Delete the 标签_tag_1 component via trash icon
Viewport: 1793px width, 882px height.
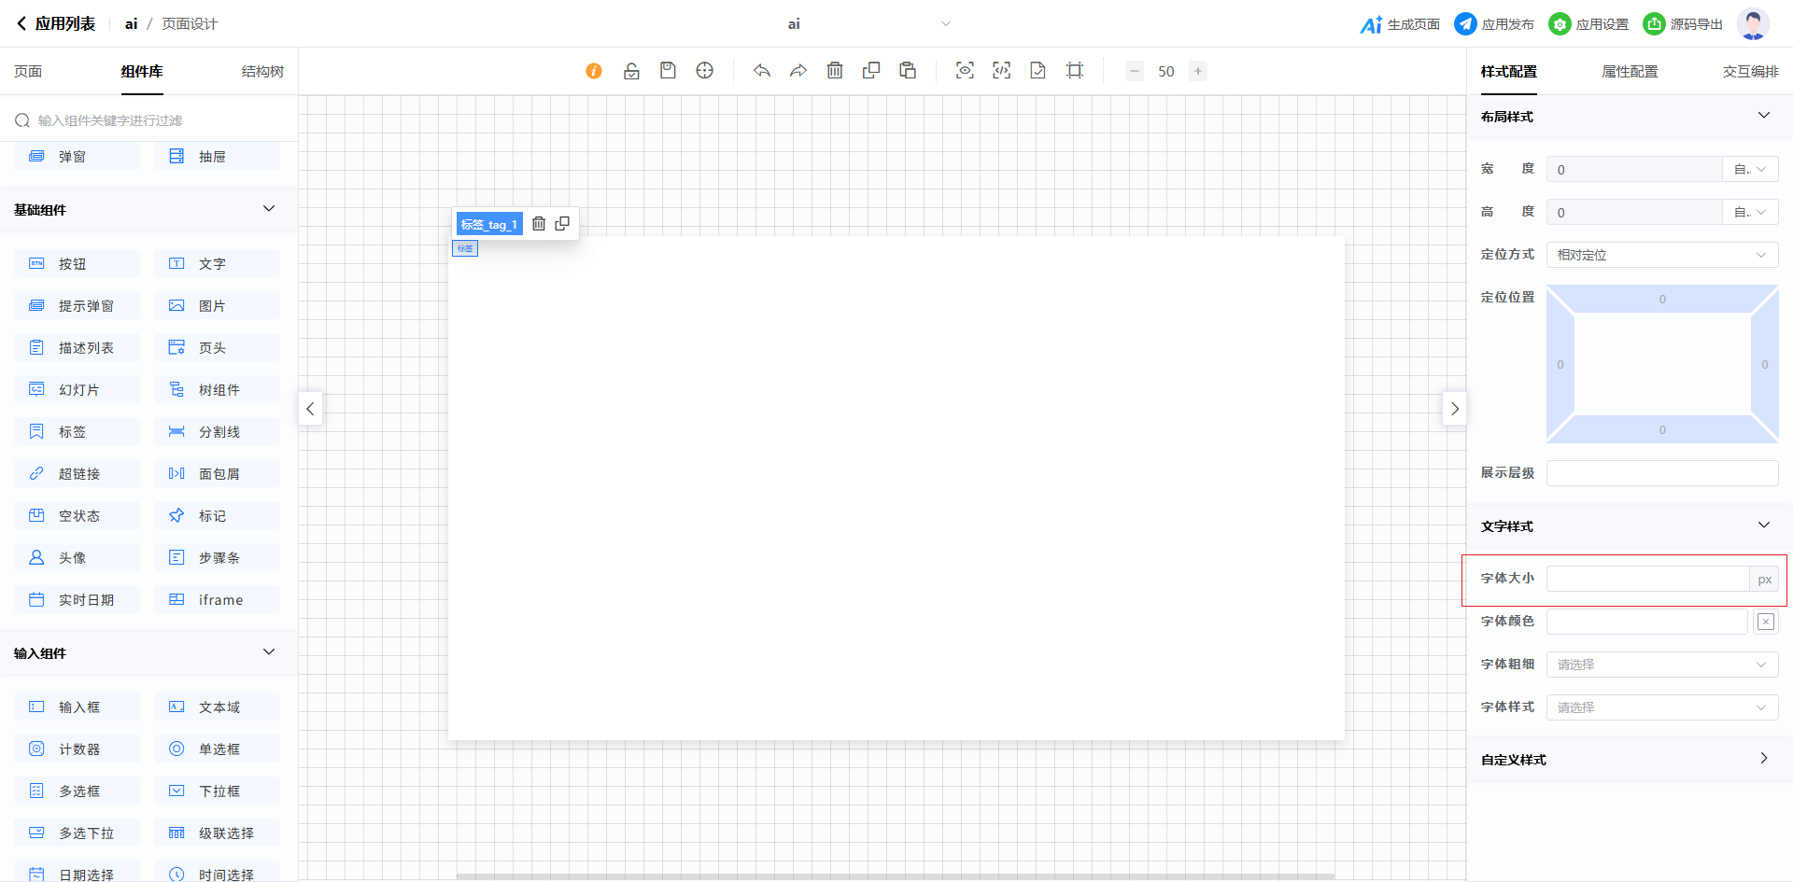539,224
